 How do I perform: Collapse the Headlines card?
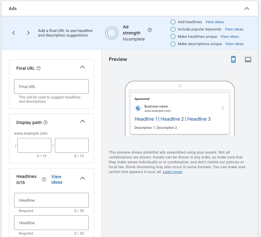(82, 178)
